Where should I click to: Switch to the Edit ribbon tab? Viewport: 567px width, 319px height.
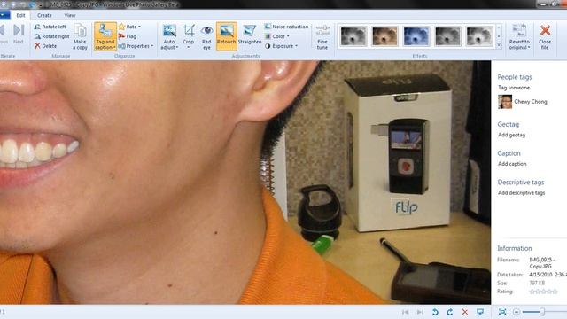coord(20,15)
